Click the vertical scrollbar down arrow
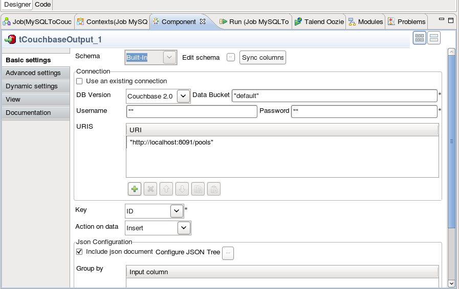Screen dimensions: 459x289 451,283
